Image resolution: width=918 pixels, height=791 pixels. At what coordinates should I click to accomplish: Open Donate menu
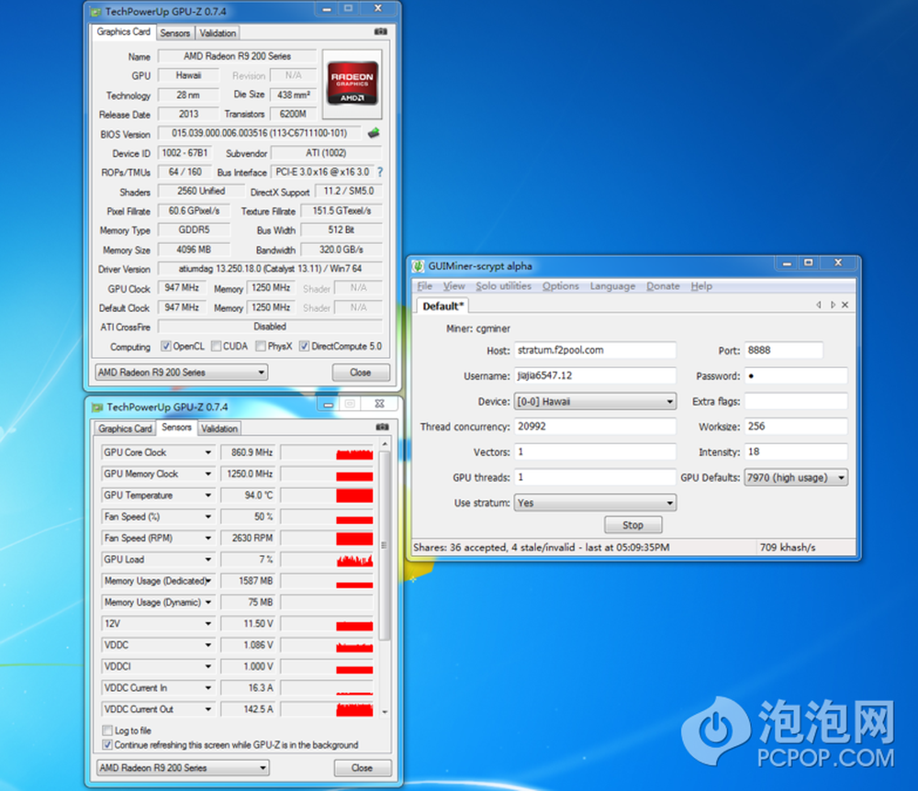[x=663, y=286]
